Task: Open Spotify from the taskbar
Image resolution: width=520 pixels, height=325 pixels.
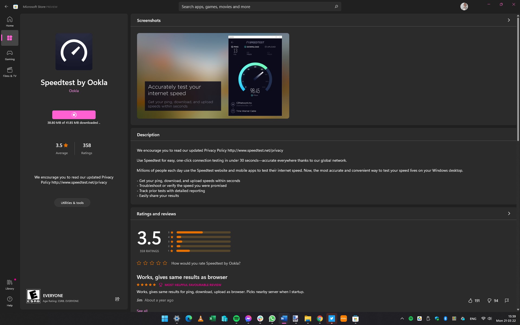Action: coord(236,319)
